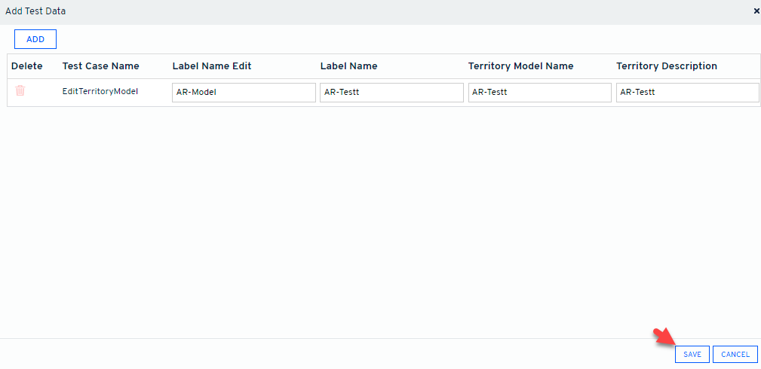The width and height of the screenshot is (761, 369).
Task: Select the EditTerritoryModel test case cell
Action: coord(100,92)
